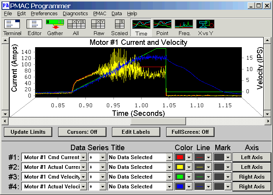This screenshot has height=195, width=273.
Task: Open the Terminal tool icon
Action: point(12,25)
